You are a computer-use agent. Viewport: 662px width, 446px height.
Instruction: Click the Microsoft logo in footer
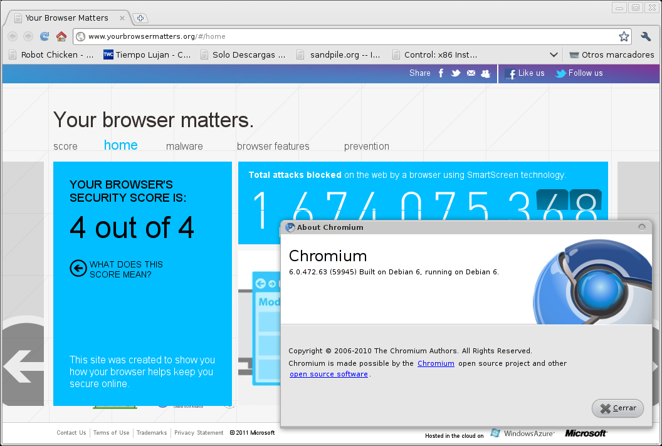586,433
